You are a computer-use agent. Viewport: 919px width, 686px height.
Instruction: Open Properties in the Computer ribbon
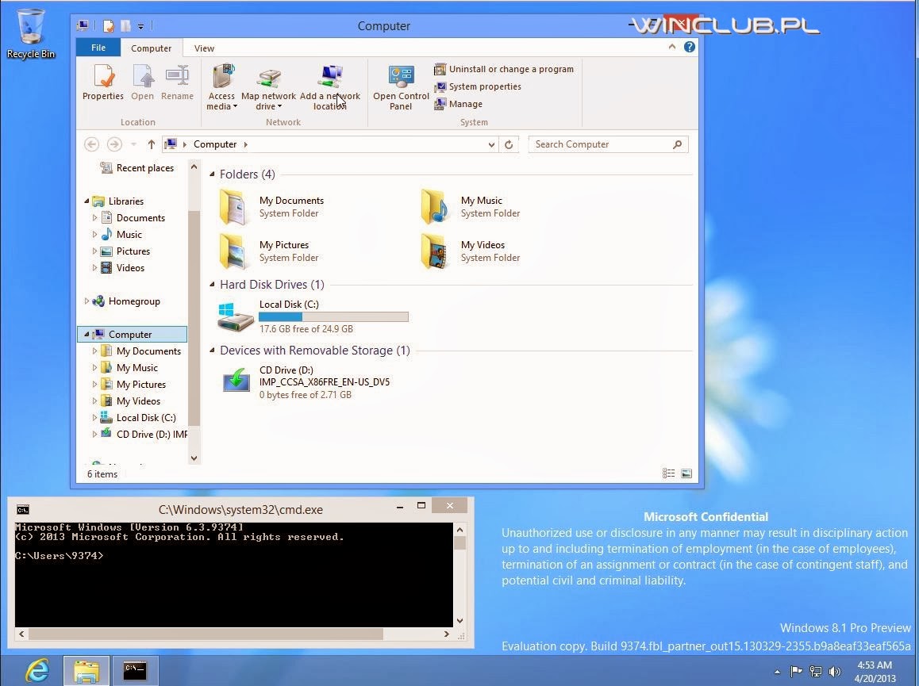(x=103, y=82)
